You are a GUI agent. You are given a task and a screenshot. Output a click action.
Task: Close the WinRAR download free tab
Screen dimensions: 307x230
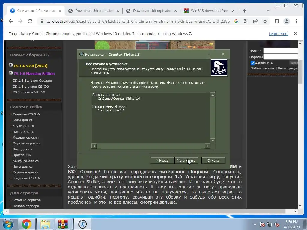click(x=233, y=11)
